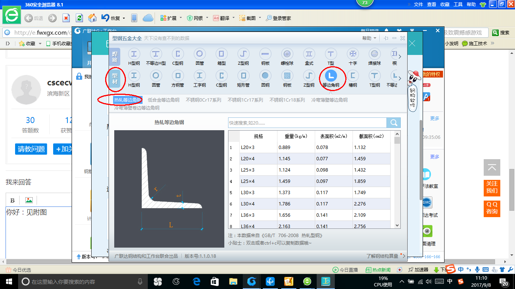515x289 pixels.
Task: Expand the bookmarks bar overflow chevron
Action: pos(492,43)
